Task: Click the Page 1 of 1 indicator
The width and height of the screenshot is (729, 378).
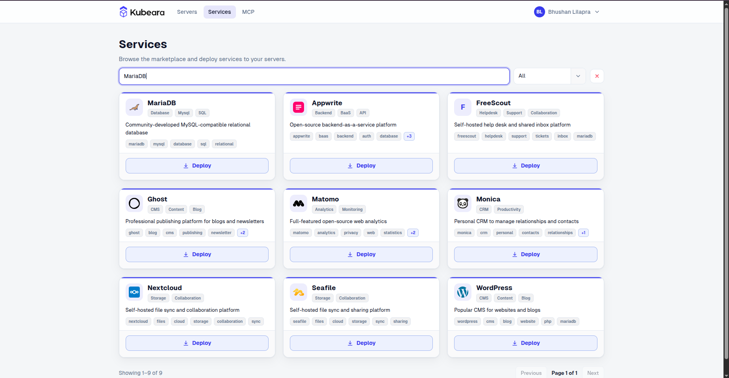Action: pos(564,373)
